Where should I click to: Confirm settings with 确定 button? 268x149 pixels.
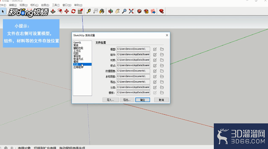(143, 100)
